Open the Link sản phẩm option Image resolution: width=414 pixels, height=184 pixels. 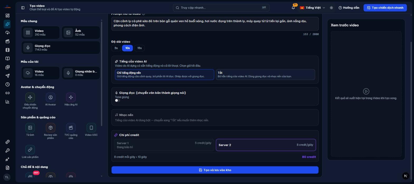click(30, 152)
